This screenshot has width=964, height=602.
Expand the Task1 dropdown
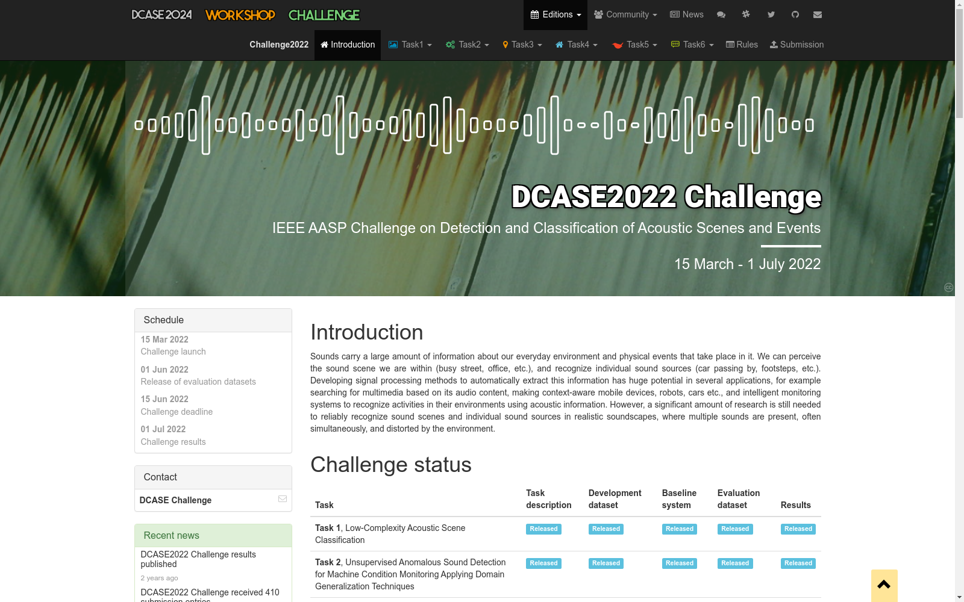tap(410, 45)
